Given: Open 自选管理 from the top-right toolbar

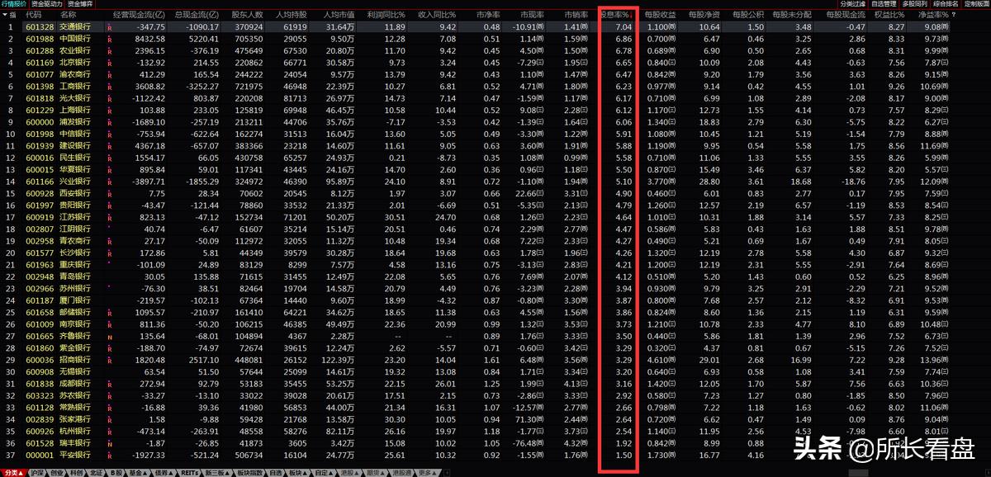Looking at the screenshot, I should 884,4.
